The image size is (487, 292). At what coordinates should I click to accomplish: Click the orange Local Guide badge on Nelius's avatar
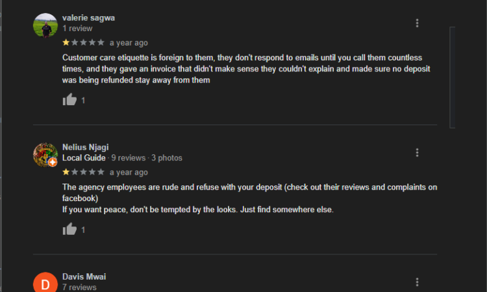pos(53,162)
